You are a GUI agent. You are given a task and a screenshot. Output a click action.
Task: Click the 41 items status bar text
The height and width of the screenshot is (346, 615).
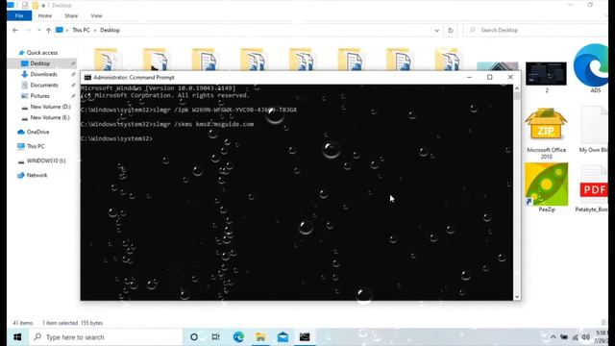[x=23, y=323]
